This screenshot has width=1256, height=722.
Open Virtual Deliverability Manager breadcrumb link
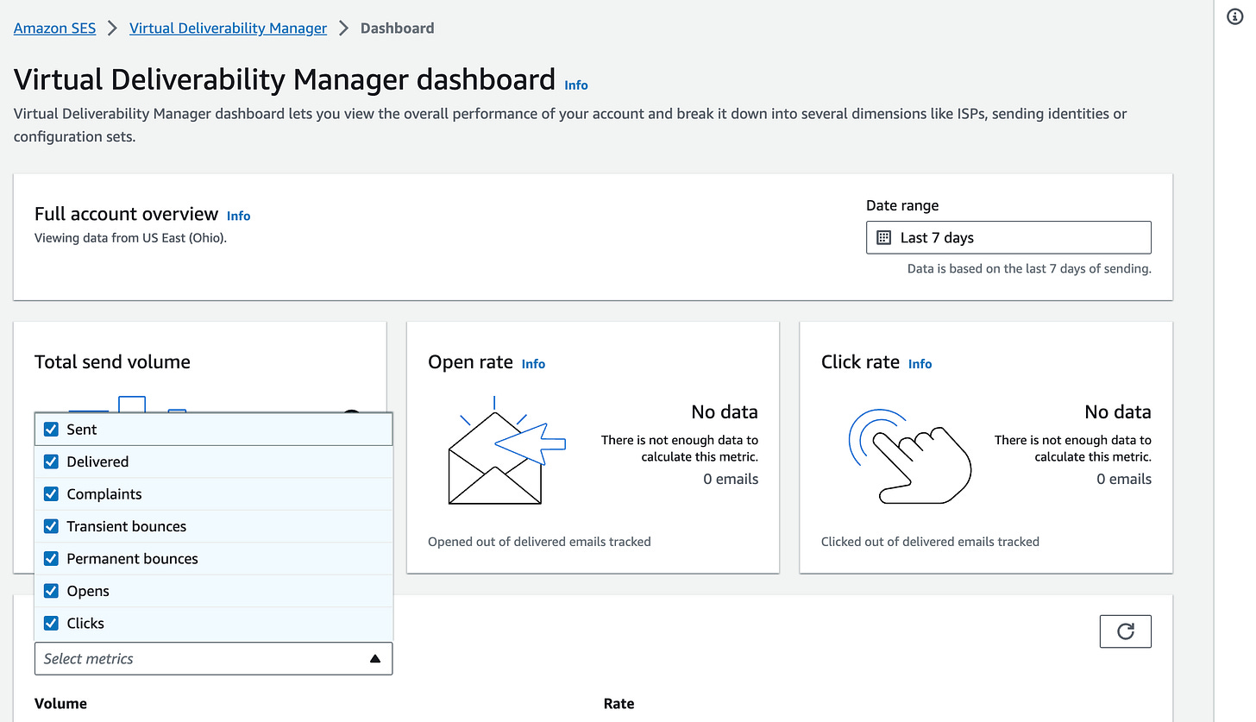228,28
